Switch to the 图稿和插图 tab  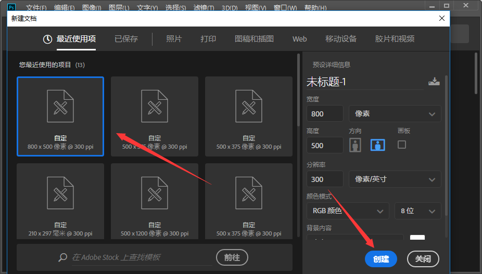coord(254,39)
